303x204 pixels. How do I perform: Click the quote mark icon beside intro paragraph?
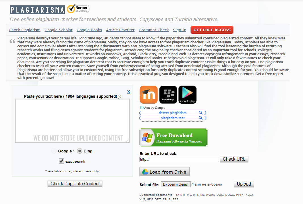(x=12, y=41)
